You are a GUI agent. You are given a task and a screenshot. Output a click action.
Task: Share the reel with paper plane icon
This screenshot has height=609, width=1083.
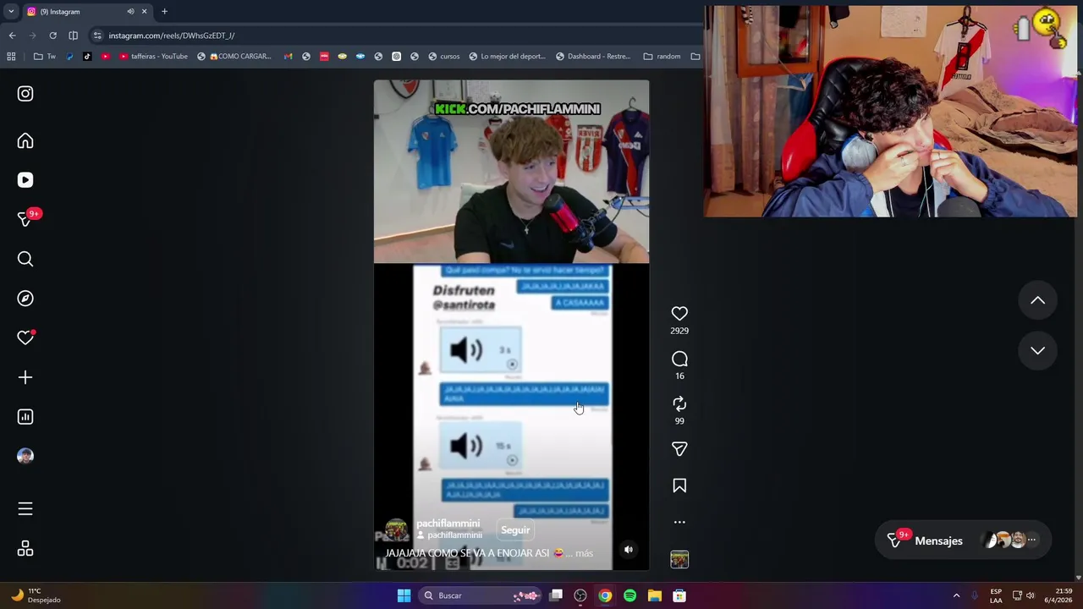[679, 449]
